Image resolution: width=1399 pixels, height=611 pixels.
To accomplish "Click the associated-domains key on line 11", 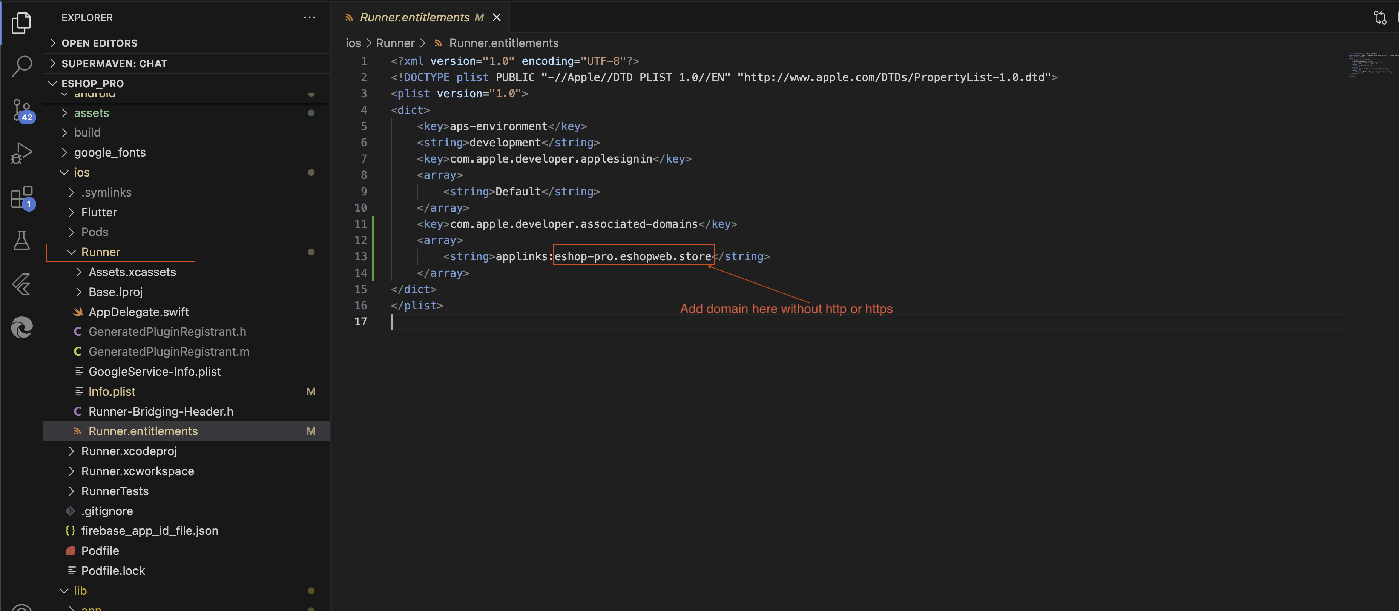I will coord(574,224).
